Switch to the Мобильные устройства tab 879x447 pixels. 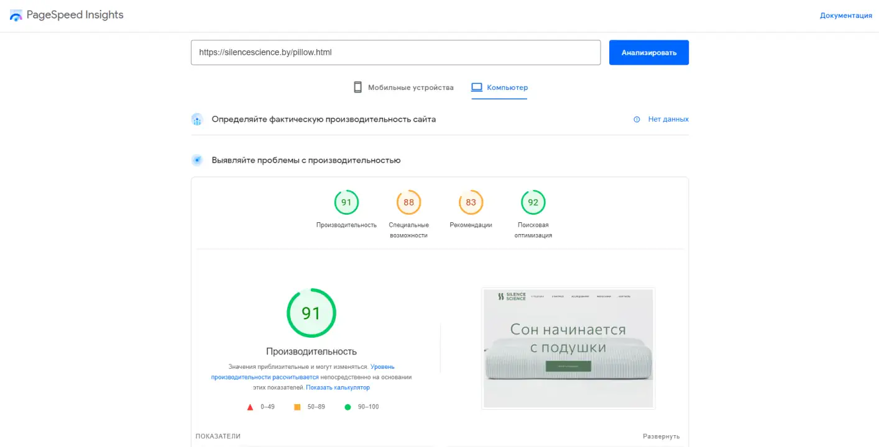(x=410, y=88)
